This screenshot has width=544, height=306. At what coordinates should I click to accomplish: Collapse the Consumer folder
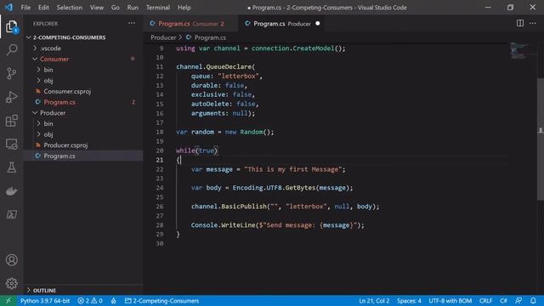tap(35, 59)
